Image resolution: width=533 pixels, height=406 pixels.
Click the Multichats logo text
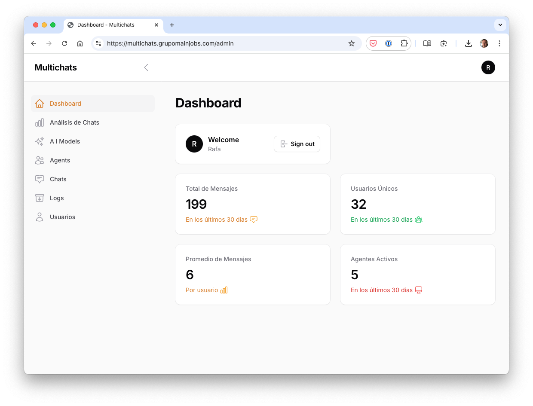pyautogui.click(x=55, y=67)
